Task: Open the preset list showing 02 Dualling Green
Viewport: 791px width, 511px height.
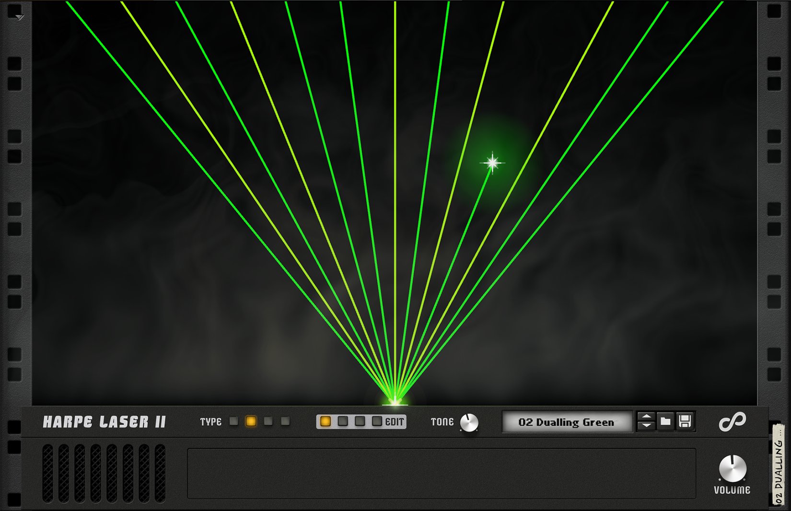Action: (x=567, y=422)
